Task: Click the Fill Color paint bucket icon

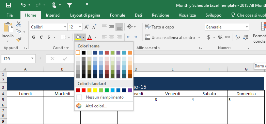Action: 78,37
